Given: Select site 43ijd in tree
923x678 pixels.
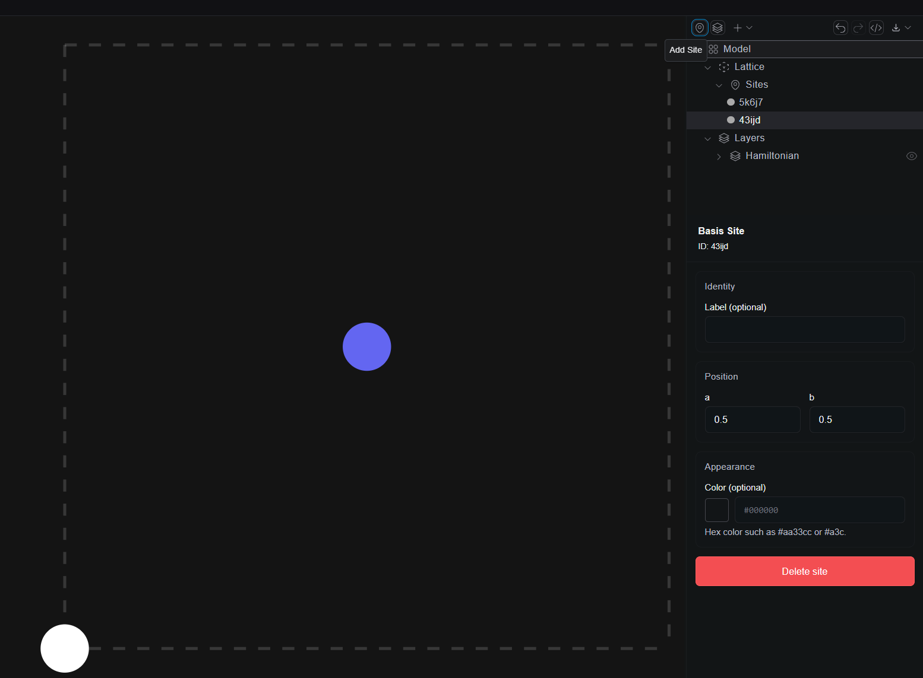Looking at the screenshot, I should 805,120.
